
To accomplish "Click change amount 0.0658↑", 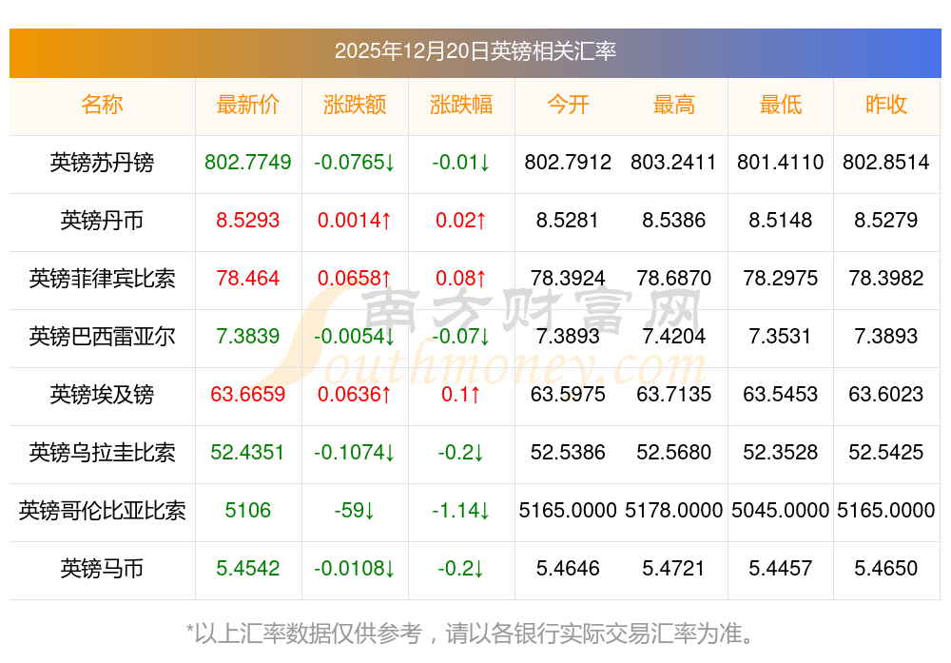I will point(354,279).
